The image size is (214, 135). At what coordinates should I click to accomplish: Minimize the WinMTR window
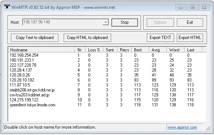181,7
